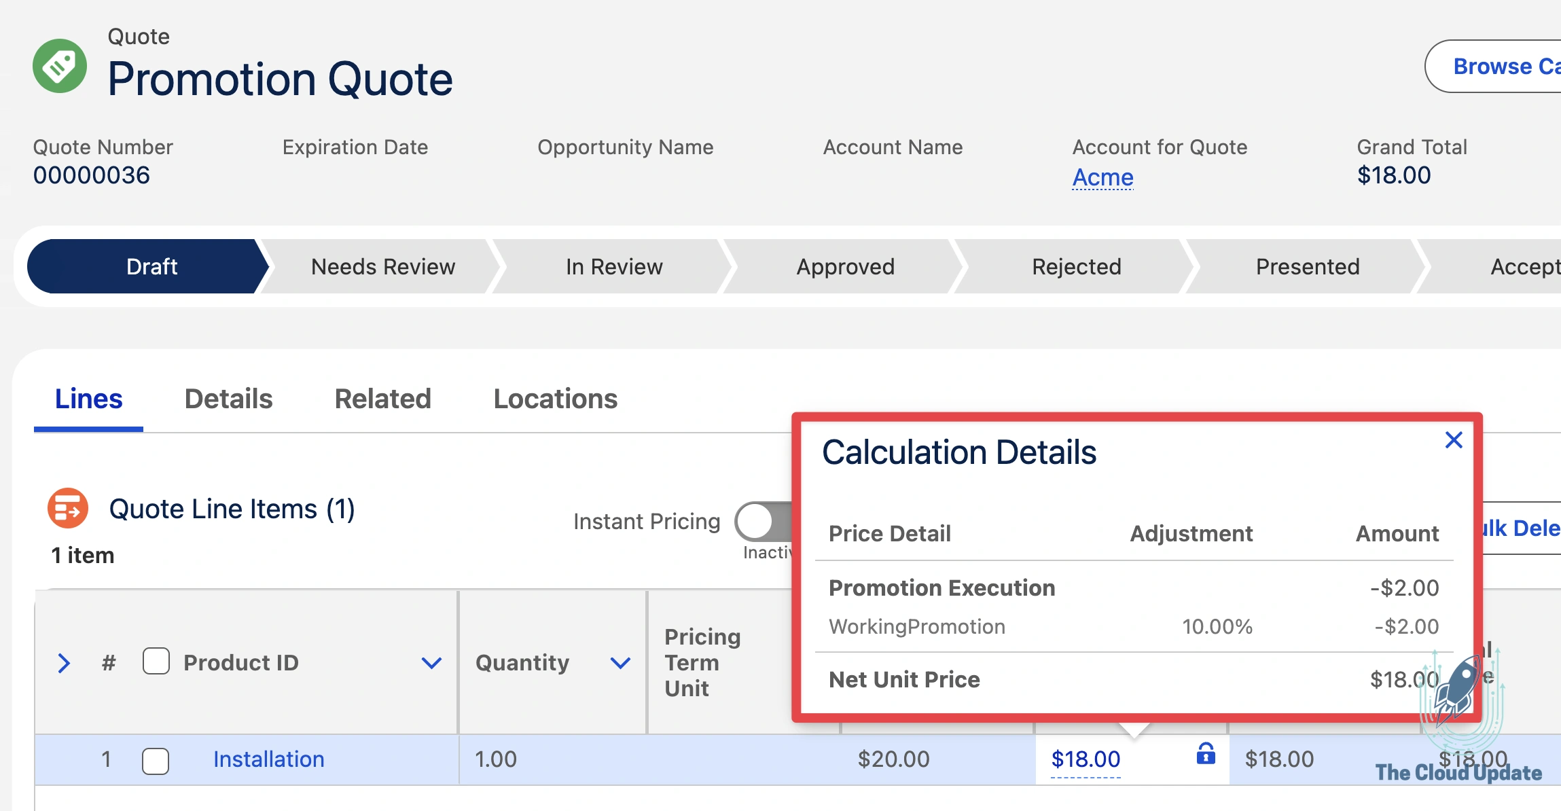The image size is (1561, 811).
Task: Select the Needs Review stage in the path
Action: tap(382, 266)
